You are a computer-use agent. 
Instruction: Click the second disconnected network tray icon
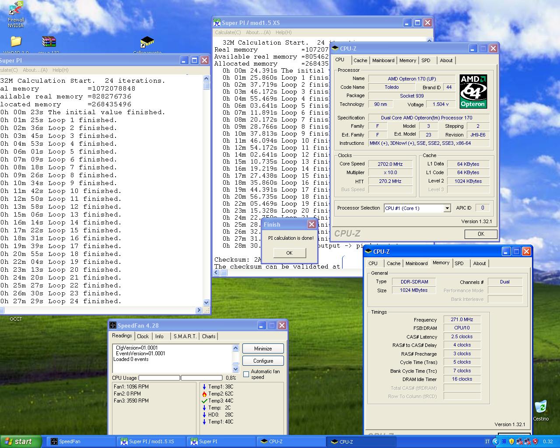click(x=527, y=441)
